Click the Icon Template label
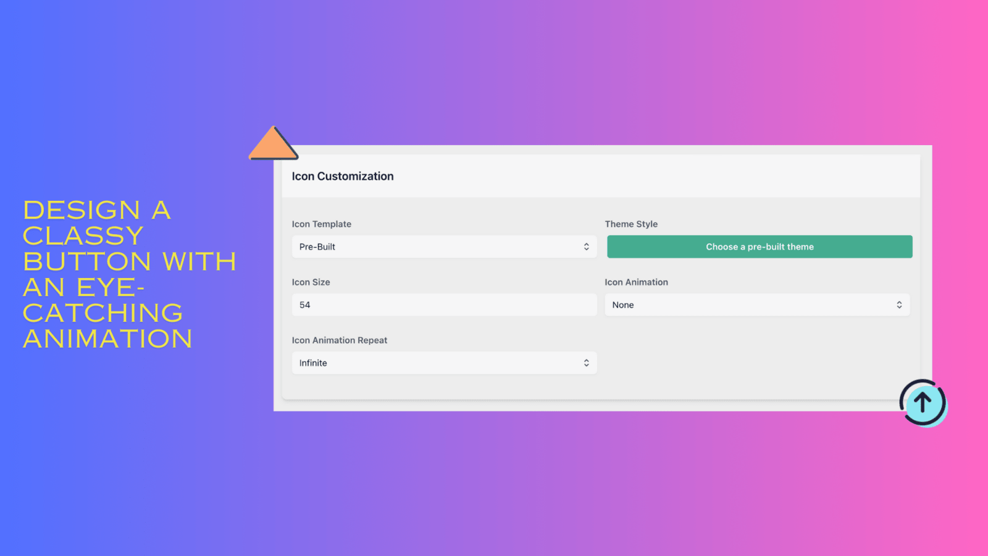 (321, 224)
